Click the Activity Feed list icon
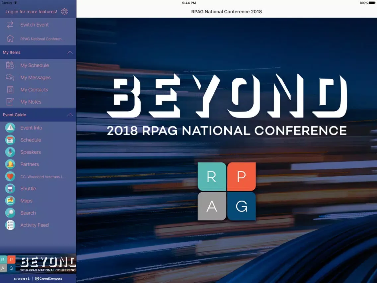377x283 pixels. coord(10,225)
